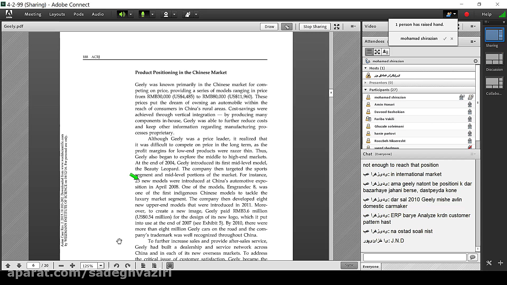The image size is (507, 285).
Task: Toggle full screen for share pod
Action: 336,26
